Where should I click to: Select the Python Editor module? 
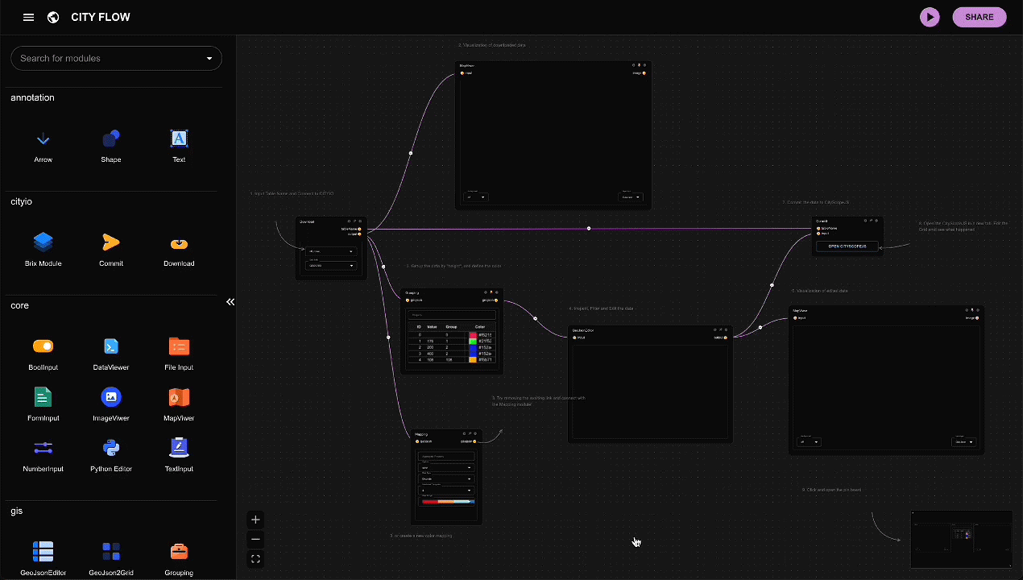[x=111, y=454]
